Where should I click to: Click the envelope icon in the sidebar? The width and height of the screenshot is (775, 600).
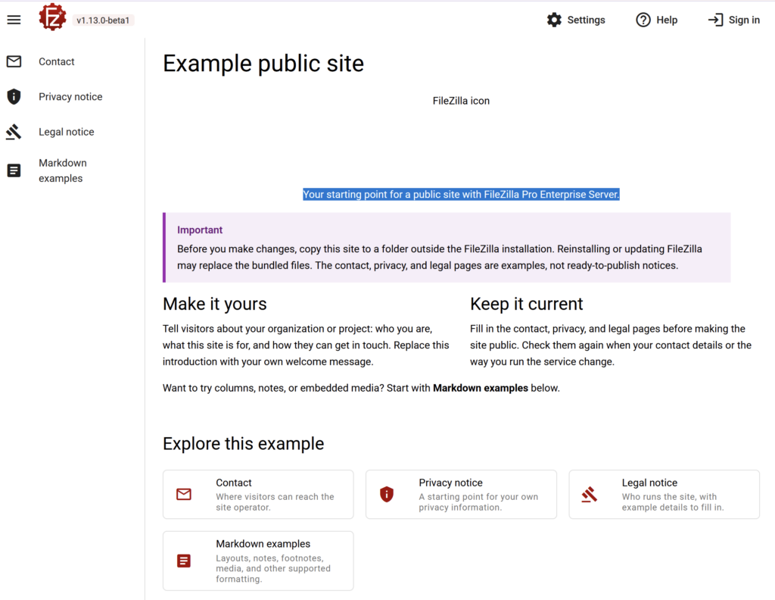point(14,61)
